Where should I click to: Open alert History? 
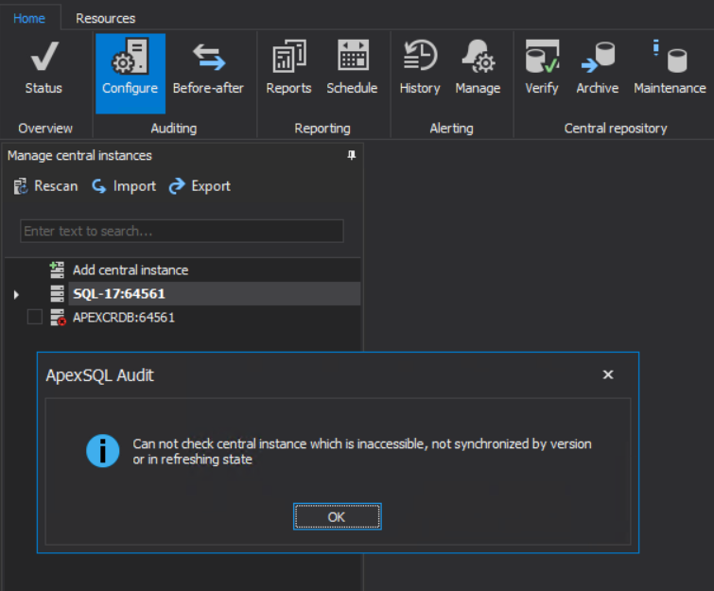pos(420,68)
